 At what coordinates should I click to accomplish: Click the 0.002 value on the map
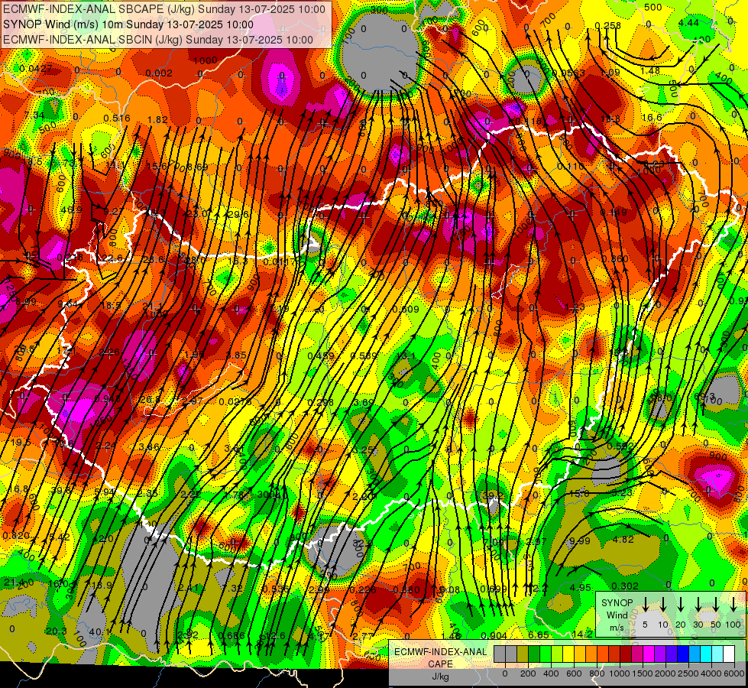159,73
